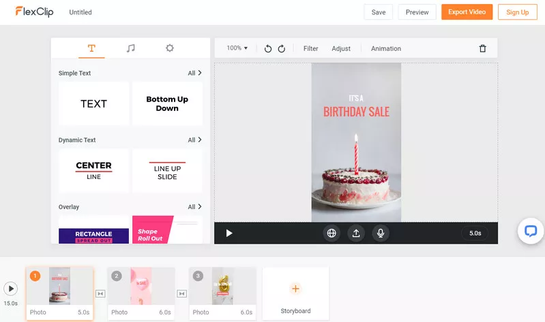Play the full storyboard timeline
The height and width of the screenshot is (322, 545).
click(x=11, y=289)
